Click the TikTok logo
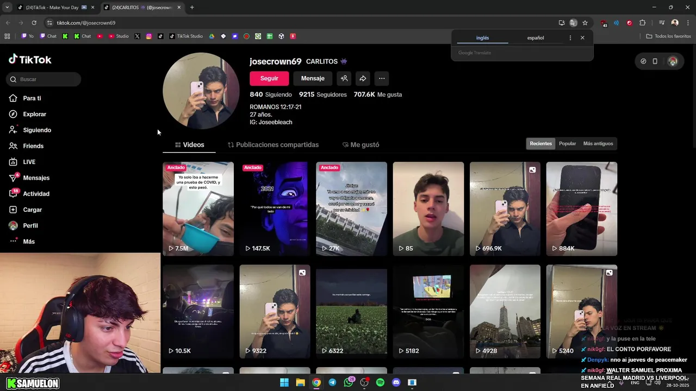The height and width of the screenshot is (391, 696). [x=30, y=60]
